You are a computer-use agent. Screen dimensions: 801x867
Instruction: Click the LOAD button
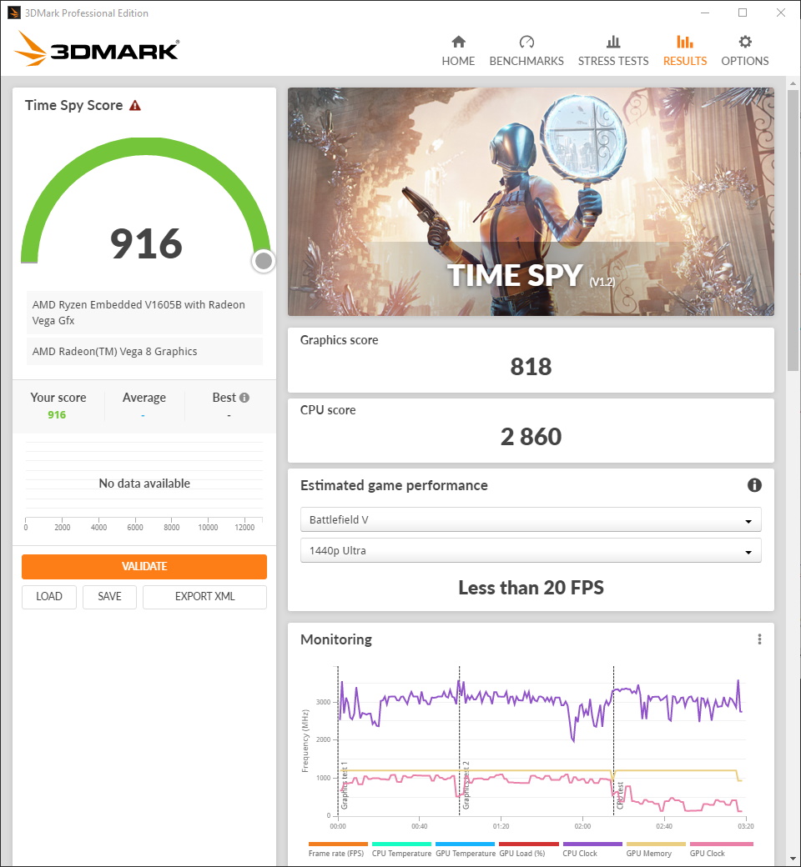(48, 597)
